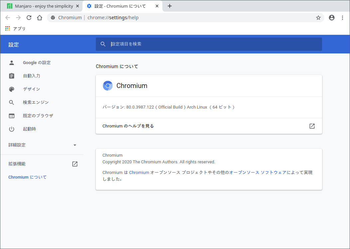Bookmark this page with the star icon
The height and width of the screenshot is (249, 350).
[318, 18]
